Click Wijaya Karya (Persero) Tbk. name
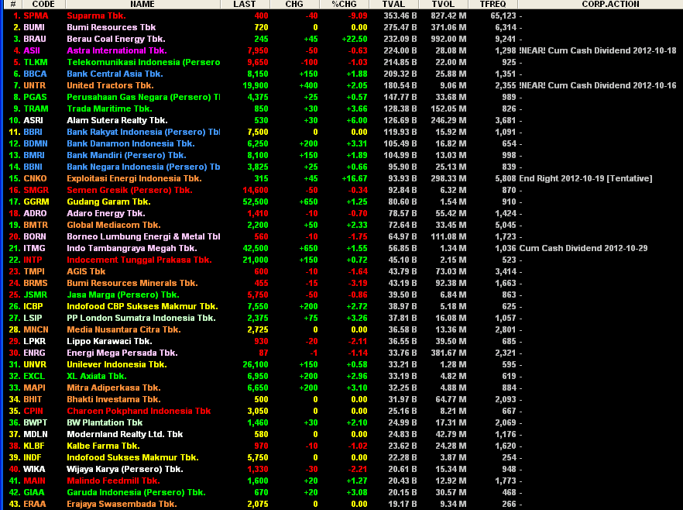The image size is (683, 510). (x=125, y=469)
